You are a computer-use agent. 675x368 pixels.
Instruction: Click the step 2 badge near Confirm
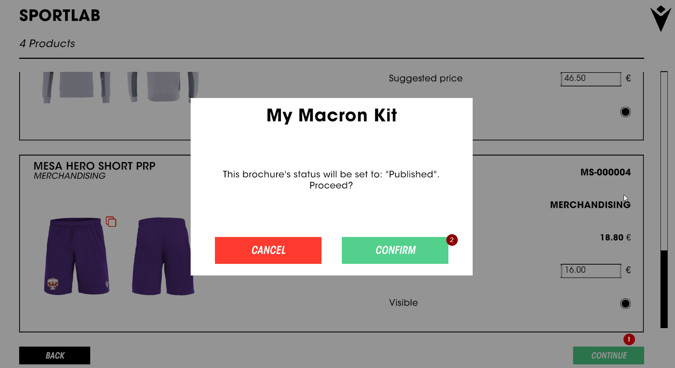coord(452,240)
